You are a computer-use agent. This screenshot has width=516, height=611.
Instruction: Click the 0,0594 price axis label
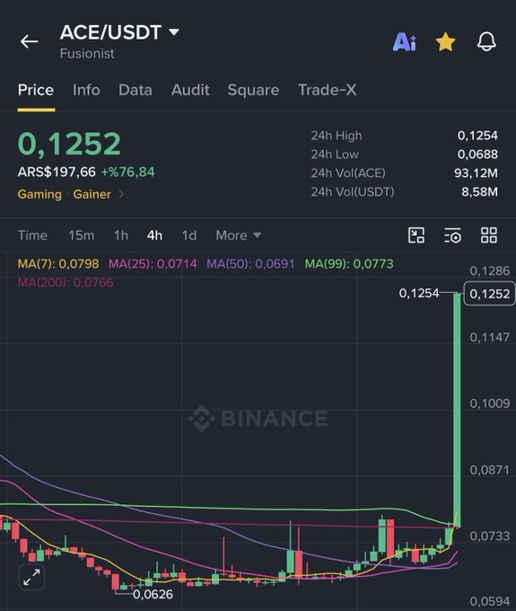click(490, 602)
